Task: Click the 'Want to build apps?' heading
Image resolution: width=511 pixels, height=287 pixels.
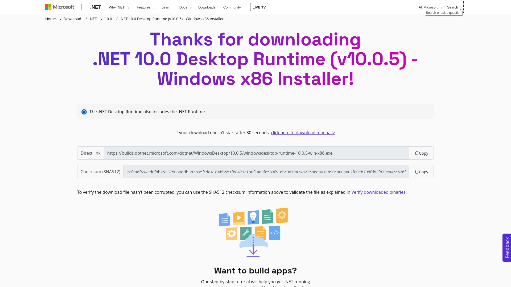Action: pyautogui.click(x=256, y=271)
